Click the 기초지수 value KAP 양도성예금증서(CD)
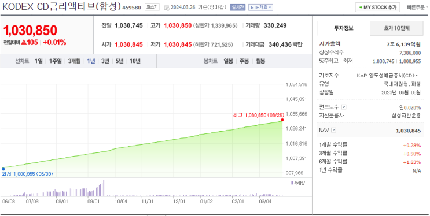 point(388,76)
